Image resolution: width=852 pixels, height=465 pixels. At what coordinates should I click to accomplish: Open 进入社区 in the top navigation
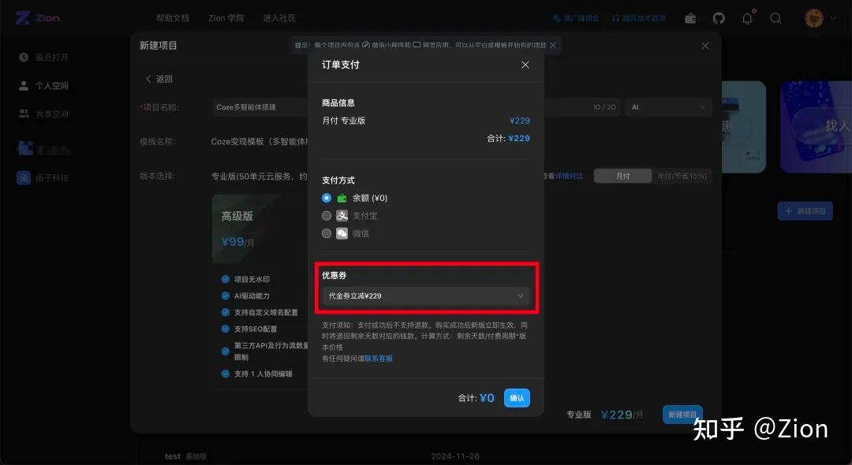(279, 18)
